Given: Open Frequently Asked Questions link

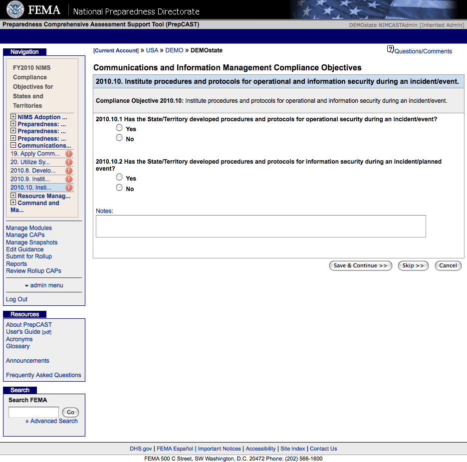Looking at the screenshot, I should click(43, 375).
